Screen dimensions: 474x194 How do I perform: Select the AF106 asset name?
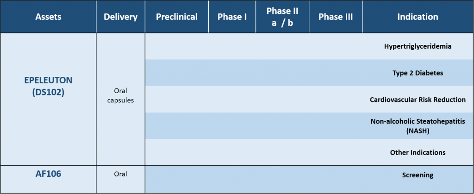[x=48, y=175]
